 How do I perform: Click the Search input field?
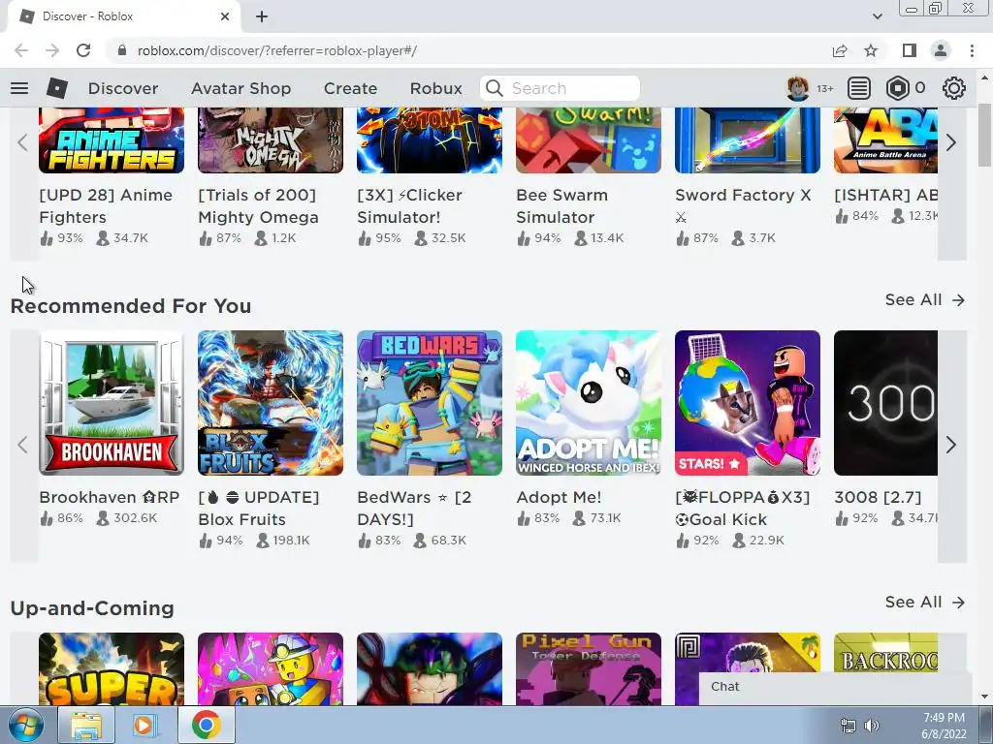(560, 88)
